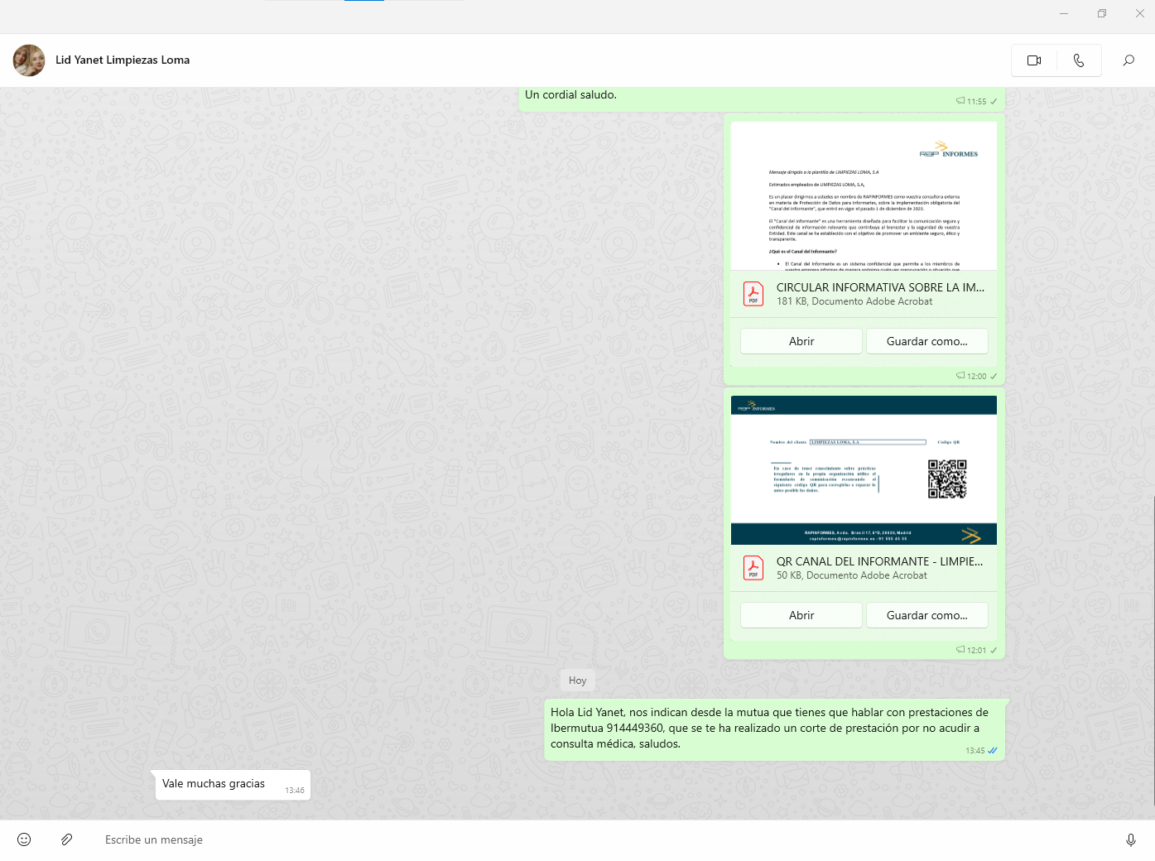Click the CIRCULAR INFORMATIVA document preview thumbnail

click(864, 195)
